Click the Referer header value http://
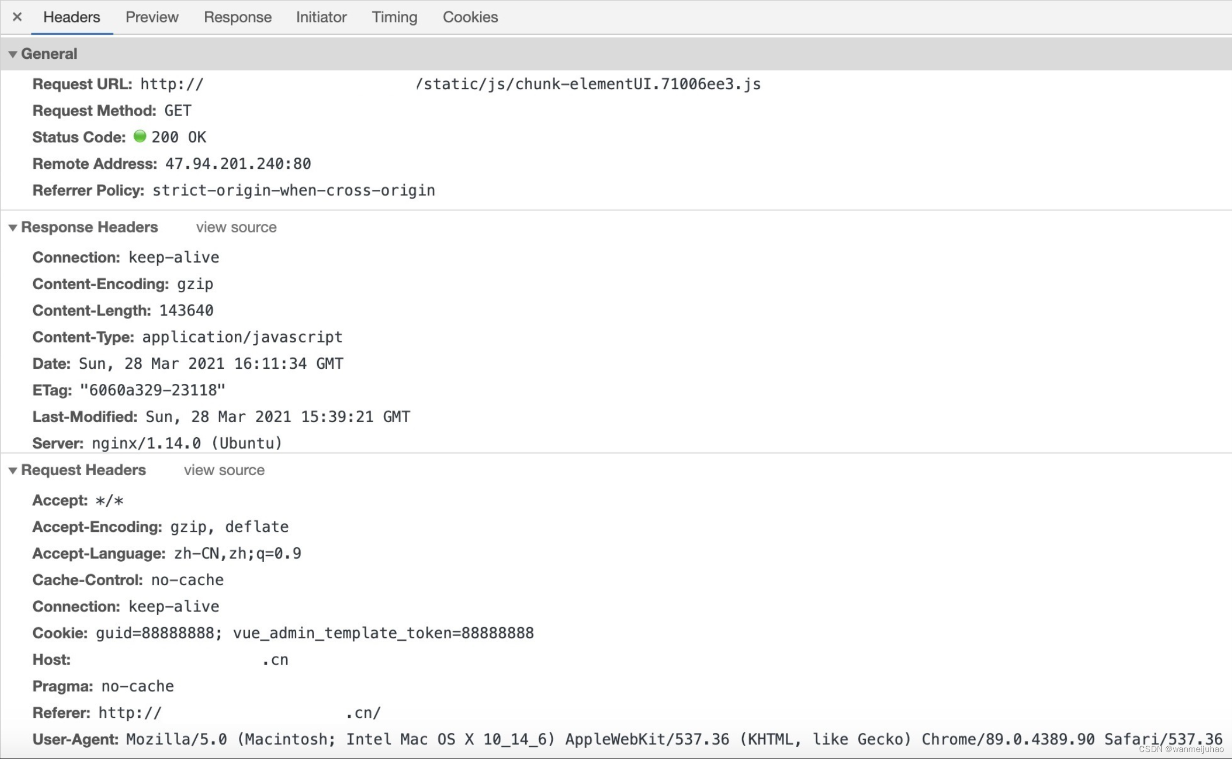 130,713
